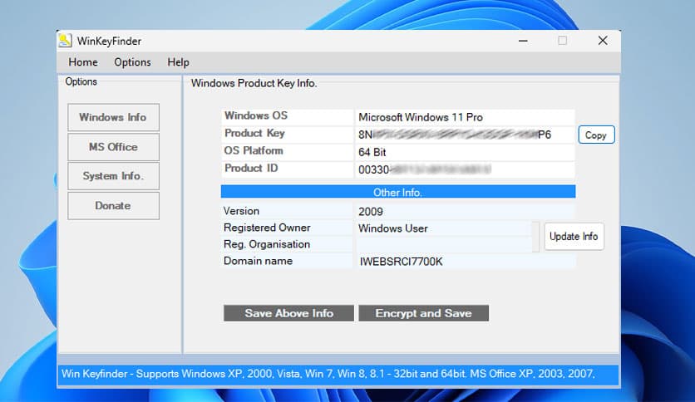The image size is (695, 402).
Task: Click the status bar supported-versions text
Action: pyautogui.click(x=328, y=374)
